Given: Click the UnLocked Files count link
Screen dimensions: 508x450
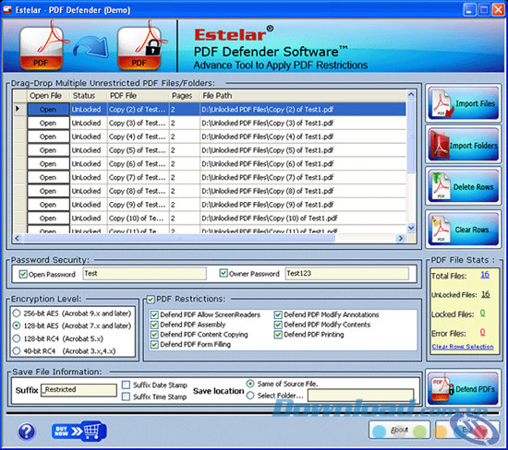Looking at the screenshot, I should [485, 294].
